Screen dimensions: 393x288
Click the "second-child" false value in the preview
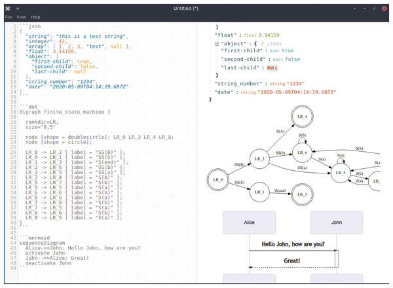(x=293, y=60)
